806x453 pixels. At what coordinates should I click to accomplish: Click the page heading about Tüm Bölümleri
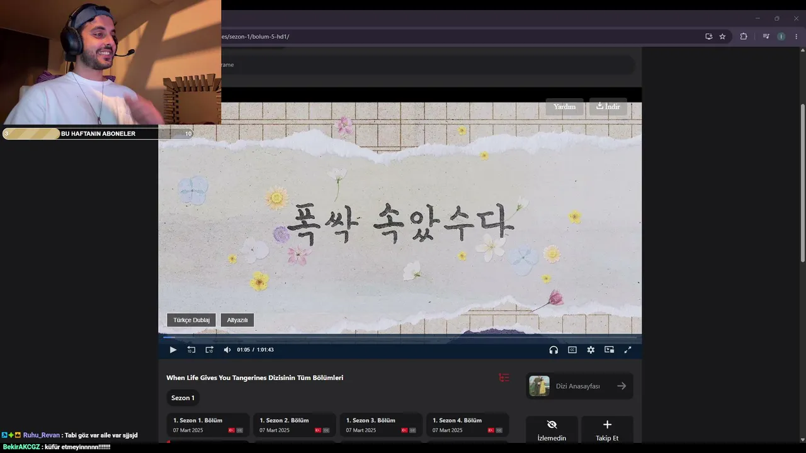click(254, 377)
